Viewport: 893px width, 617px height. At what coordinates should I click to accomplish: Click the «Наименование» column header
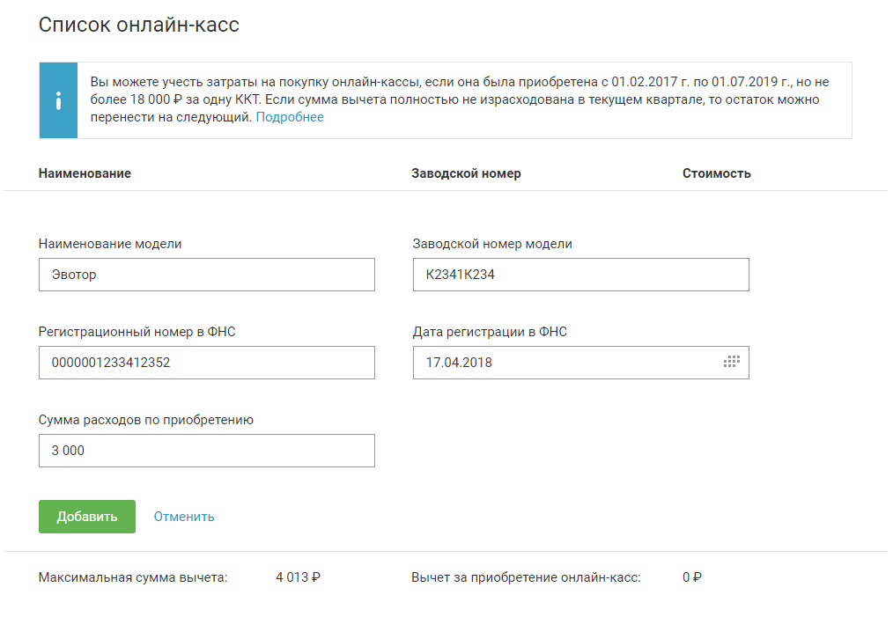tap(85, 173)
